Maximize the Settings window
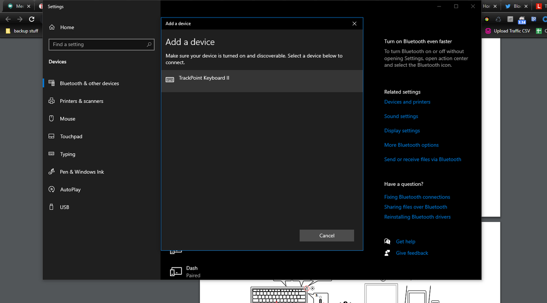The height and width of the screenshot is (303, 547). click(x=456, y=6)
